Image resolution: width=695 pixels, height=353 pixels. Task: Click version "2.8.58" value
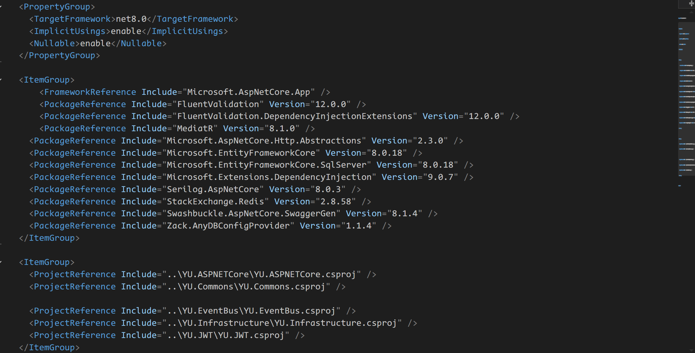point(336,202)
